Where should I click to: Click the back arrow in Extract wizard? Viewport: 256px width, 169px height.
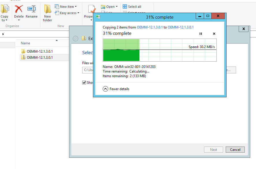(x=75, y=39)
